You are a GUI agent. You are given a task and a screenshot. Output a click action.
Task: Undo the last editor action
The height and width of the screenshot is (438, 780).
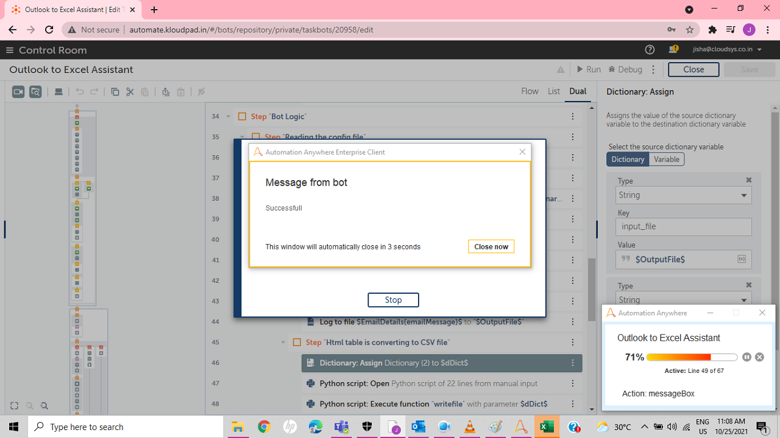[x=80, y=92]
